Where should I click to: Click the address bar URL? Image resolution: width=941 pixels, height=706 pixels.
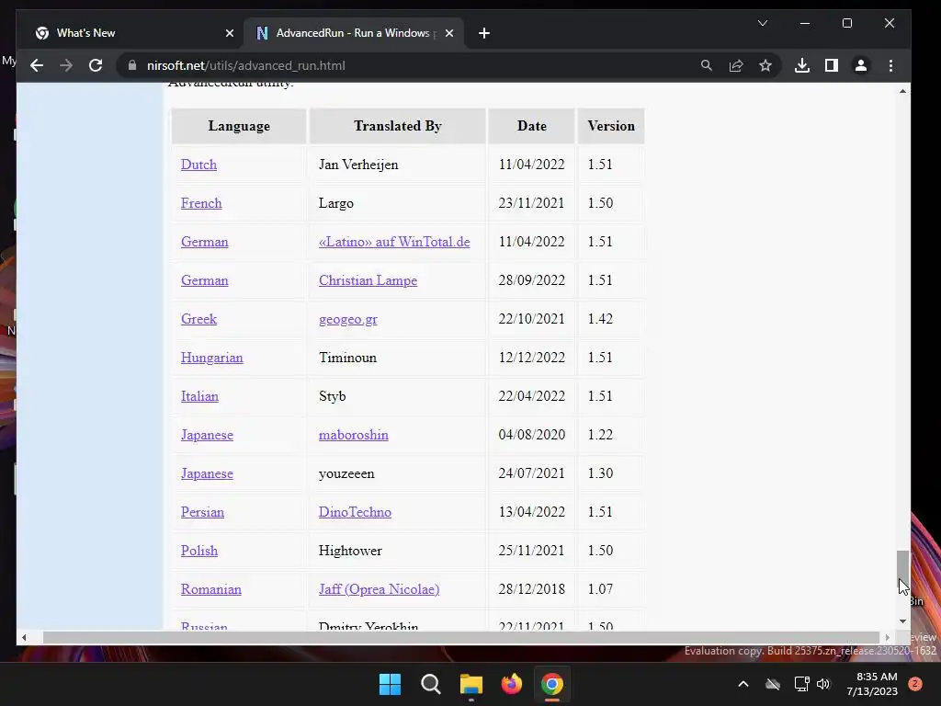[x=246, y=65]
